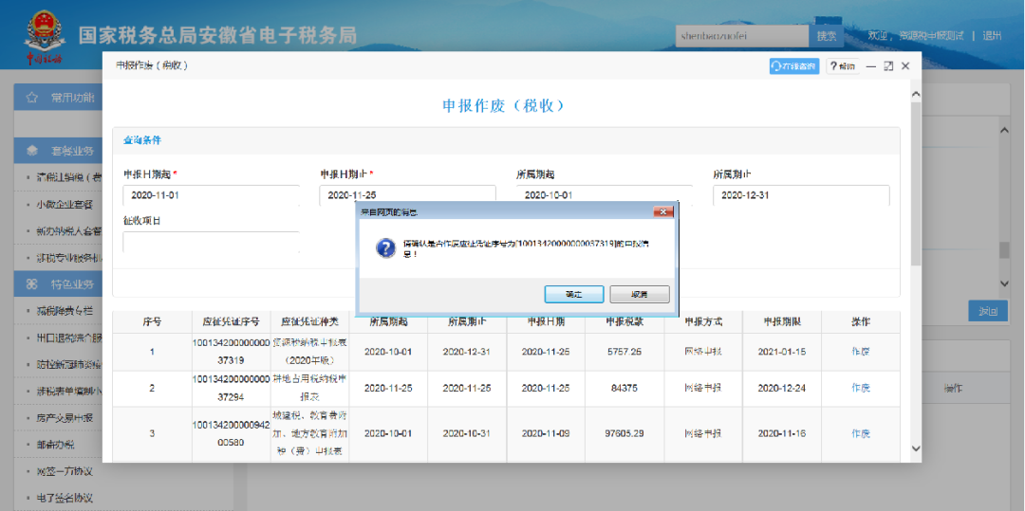The width and height of the screenshot is (1025, 511).
Task: Click the 所属期止 field 2020-12-31
Action: click(x=801, y=195)
